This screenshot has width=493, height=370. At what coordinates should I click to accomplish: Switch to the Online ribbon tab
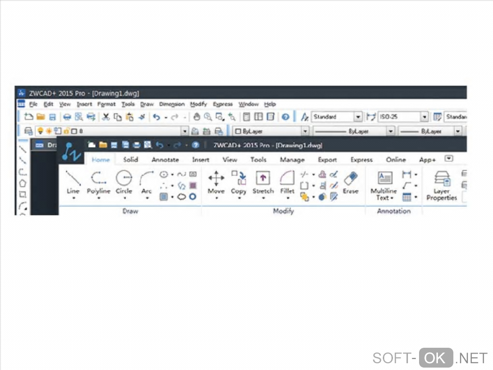[x=396, y=160]
